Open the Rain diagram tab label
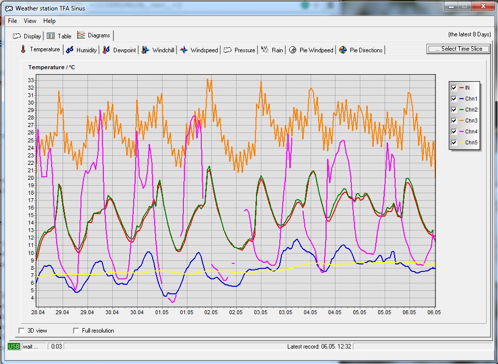 click(x=277, y=50)
